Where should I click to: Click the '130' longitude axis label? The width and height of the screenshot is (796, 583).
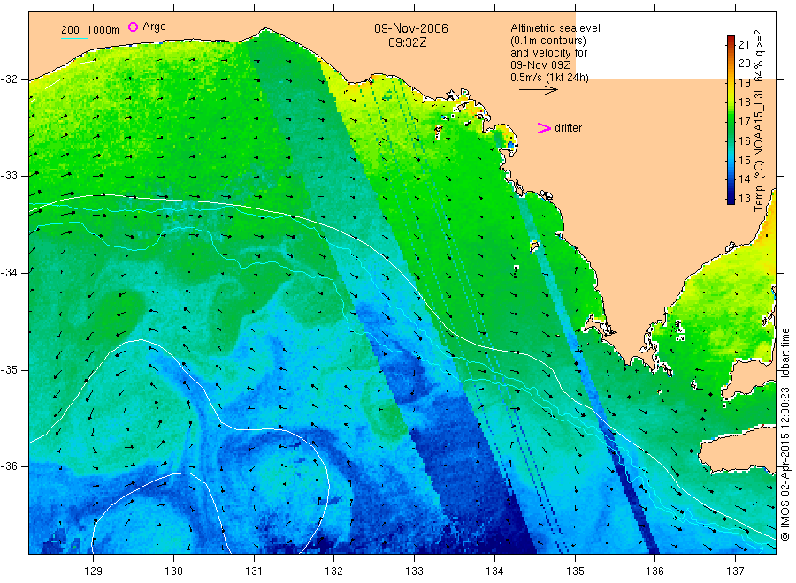173,572
